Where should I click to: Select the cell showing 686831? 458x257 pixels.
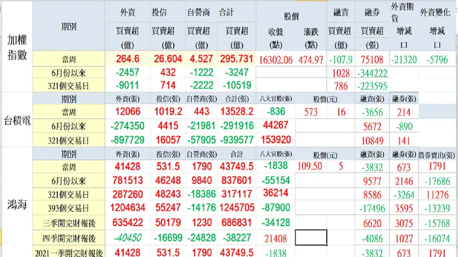[x=236, y=223]
